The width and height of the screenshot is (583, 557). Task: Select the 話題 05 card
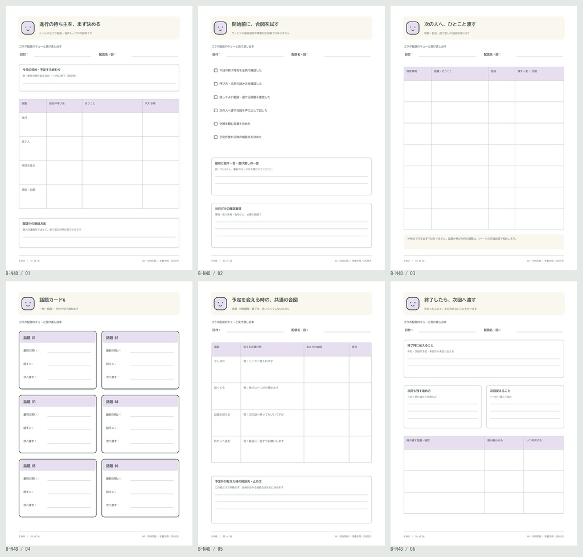coord(58,488)
